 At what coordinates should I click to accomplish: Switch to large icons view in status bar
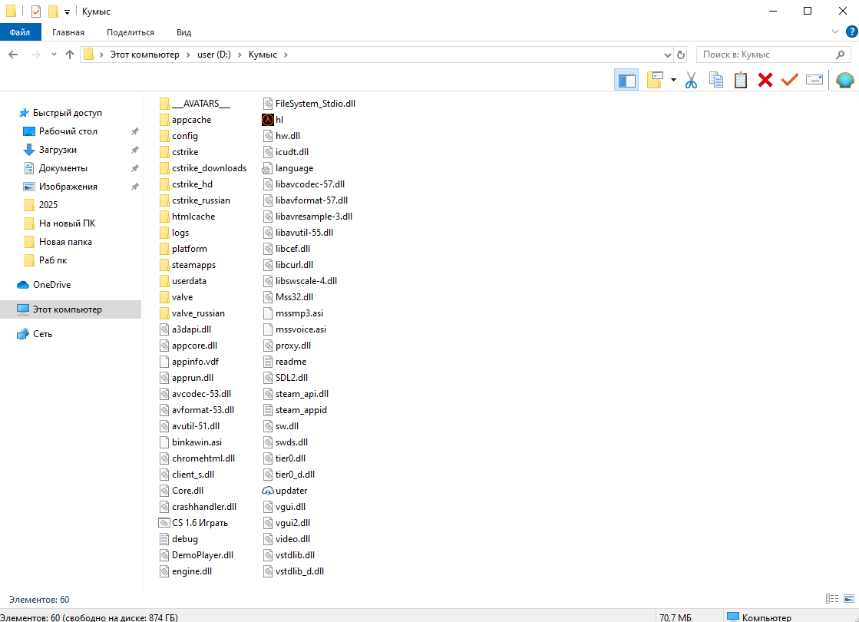(849, 599)
